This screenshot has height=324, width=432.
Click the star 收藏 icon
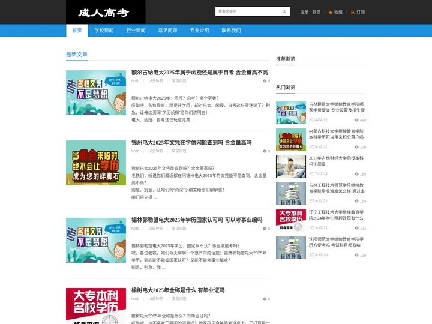pos(331,13)
